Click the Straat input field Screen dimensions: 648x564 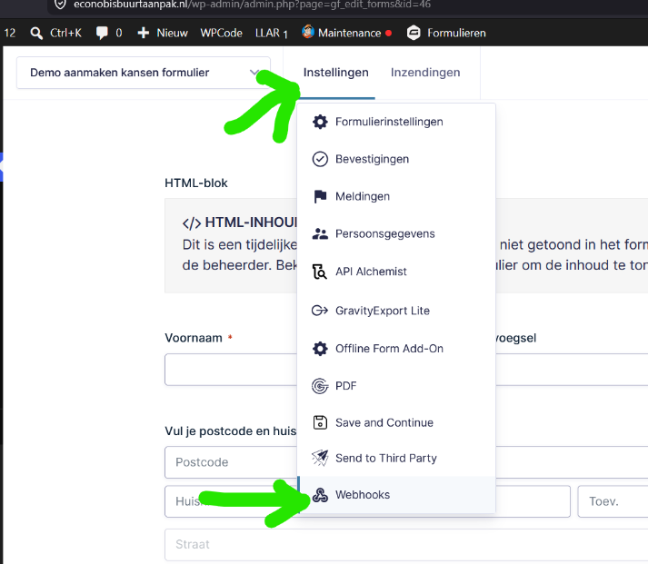coord(406,545)
